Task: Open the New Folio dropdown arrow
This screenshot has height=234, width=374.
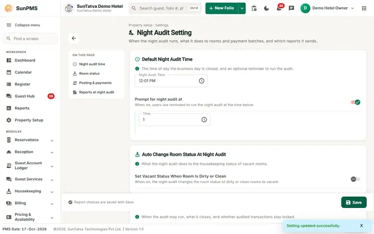Action: point(242,8)
